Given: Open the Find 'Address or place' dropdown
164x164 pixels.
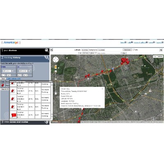Looking at the screenshot, I should (x=89, y=53).
